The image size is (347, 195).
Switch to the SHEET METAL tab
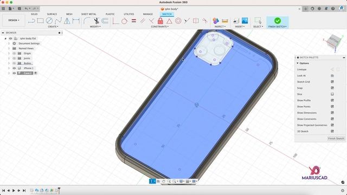(88, 14)
